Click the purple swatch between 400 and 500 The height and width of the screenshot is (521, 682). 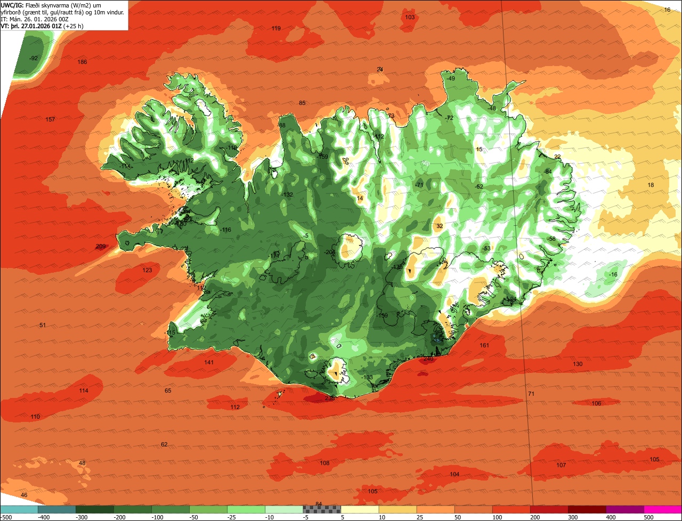point(625,509)
